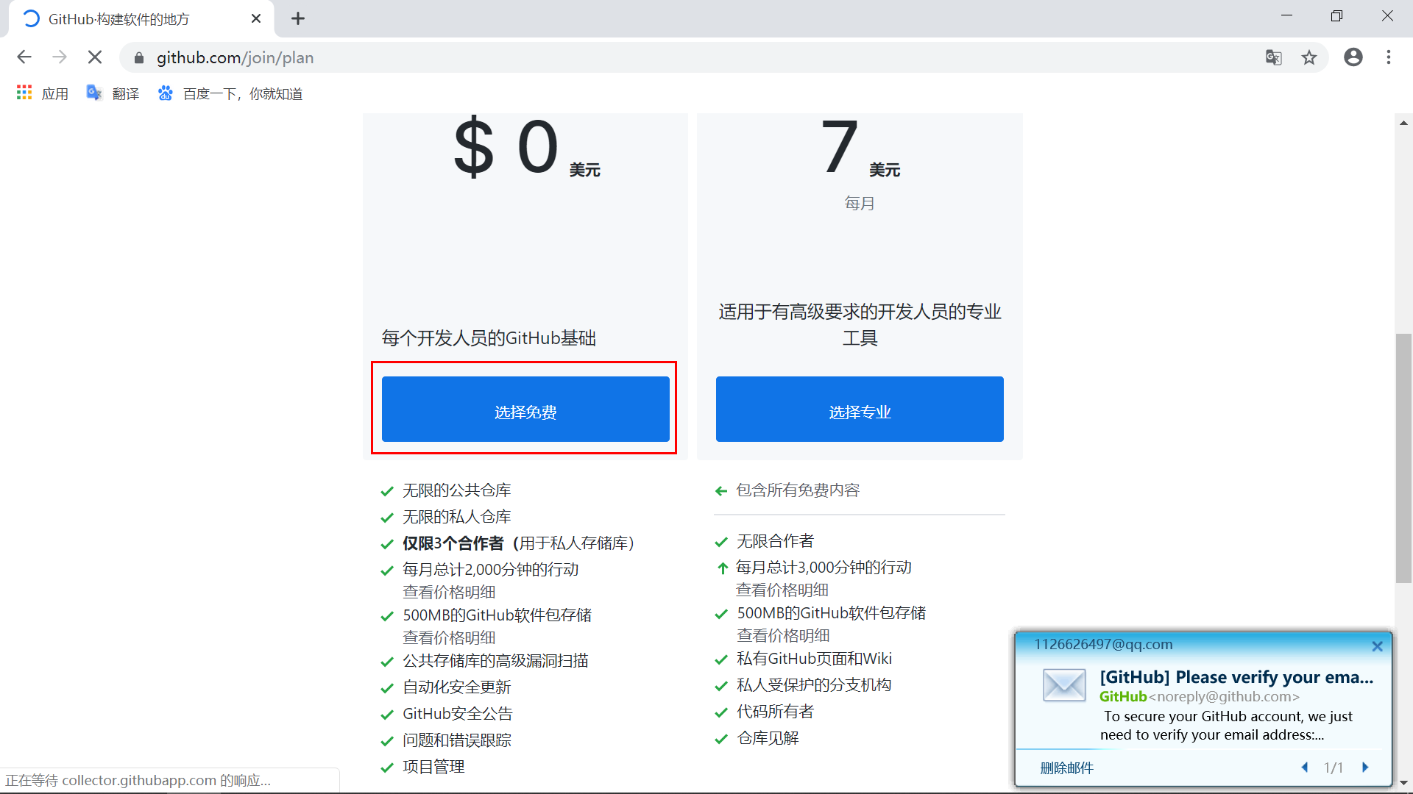The height and width of the screenshot is (794, 1413).
Task: Open a new browser tab
Action: 298,18
